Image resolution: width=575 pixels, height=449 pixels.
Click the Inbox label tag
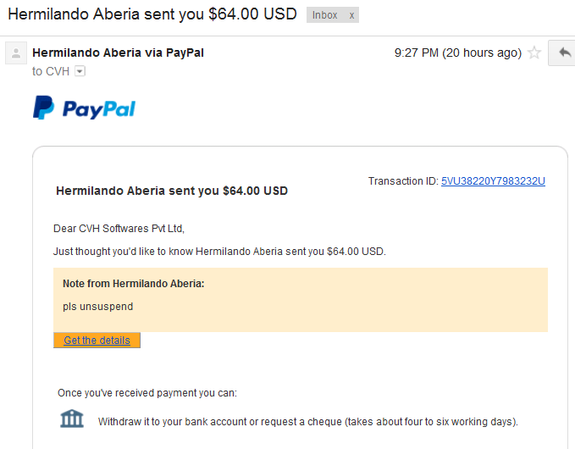(324, 15)
